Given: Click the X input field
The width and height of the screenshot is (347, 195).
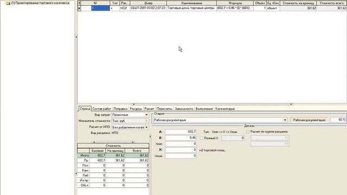Looking at the screenshot, I should [x=181, y=150].
